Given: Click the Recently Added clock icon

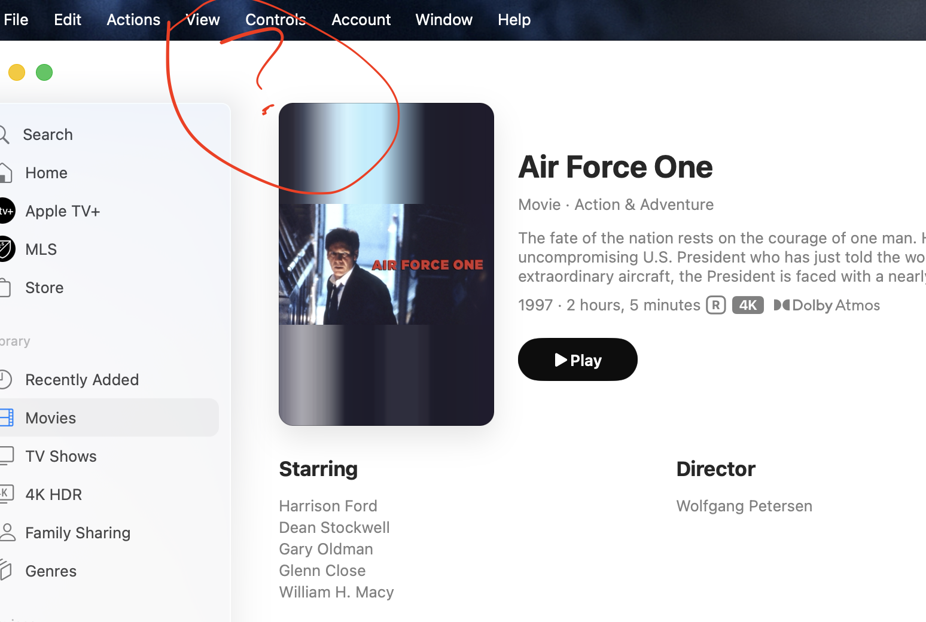Looking at the screenshot, I should coord(5,380).
